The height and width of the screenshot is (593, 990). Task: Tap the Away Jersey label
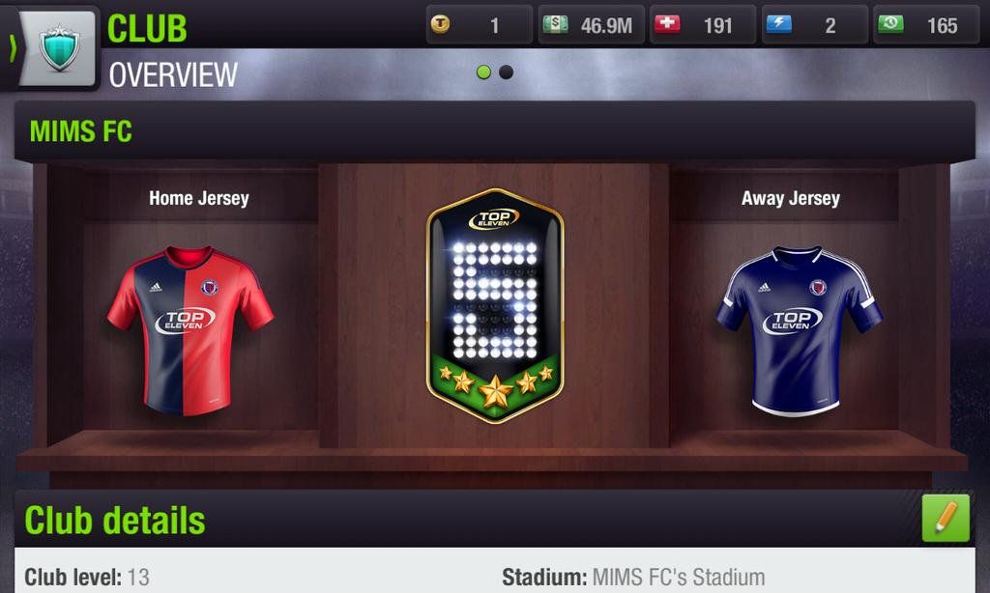click(x=791, y=198)
